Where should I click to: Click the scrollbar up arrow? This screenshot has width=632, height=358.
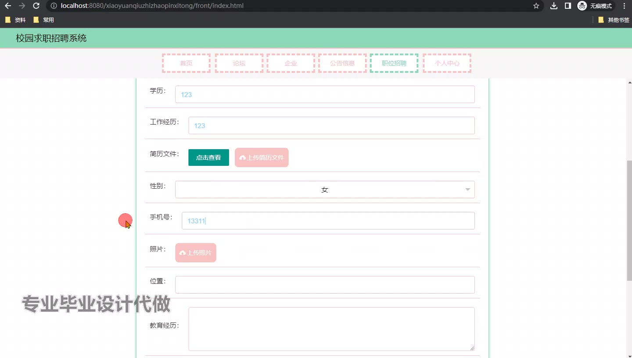tap(629, 82)
